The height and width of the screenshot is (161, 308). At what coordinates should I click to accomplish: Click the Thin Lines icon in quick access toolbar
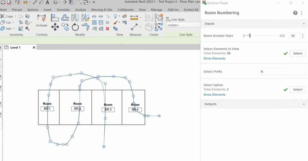(x=71, y=2)
